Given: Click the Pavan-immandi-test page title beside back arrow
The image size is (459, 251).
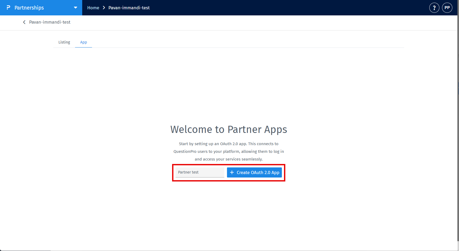Looking at the screenshot, I should 50,22.
